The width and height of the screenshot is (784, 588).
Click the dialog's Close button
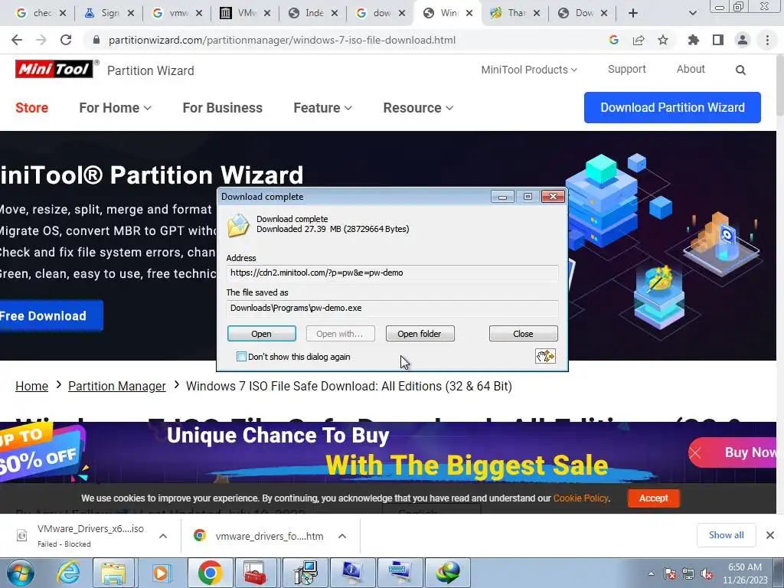coord(523,334)
